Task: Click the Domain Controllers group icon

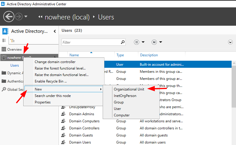Action: point(63,128)
